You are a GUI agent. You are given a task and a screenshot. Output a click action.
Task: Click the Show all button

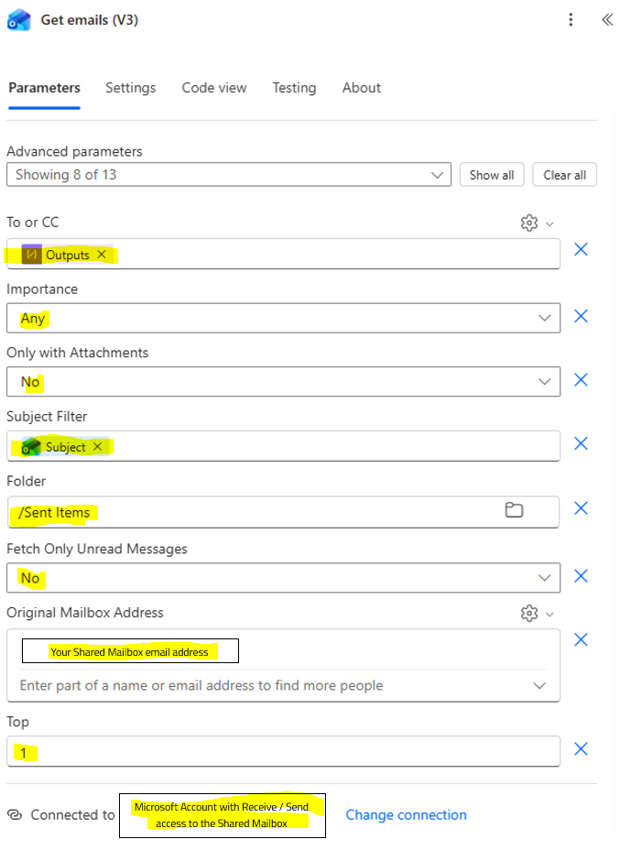point(492,175)
